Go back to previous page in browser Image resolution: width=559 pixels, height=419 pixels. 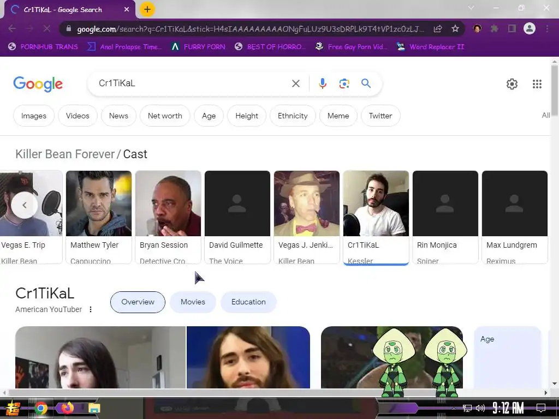coord(12,28)
